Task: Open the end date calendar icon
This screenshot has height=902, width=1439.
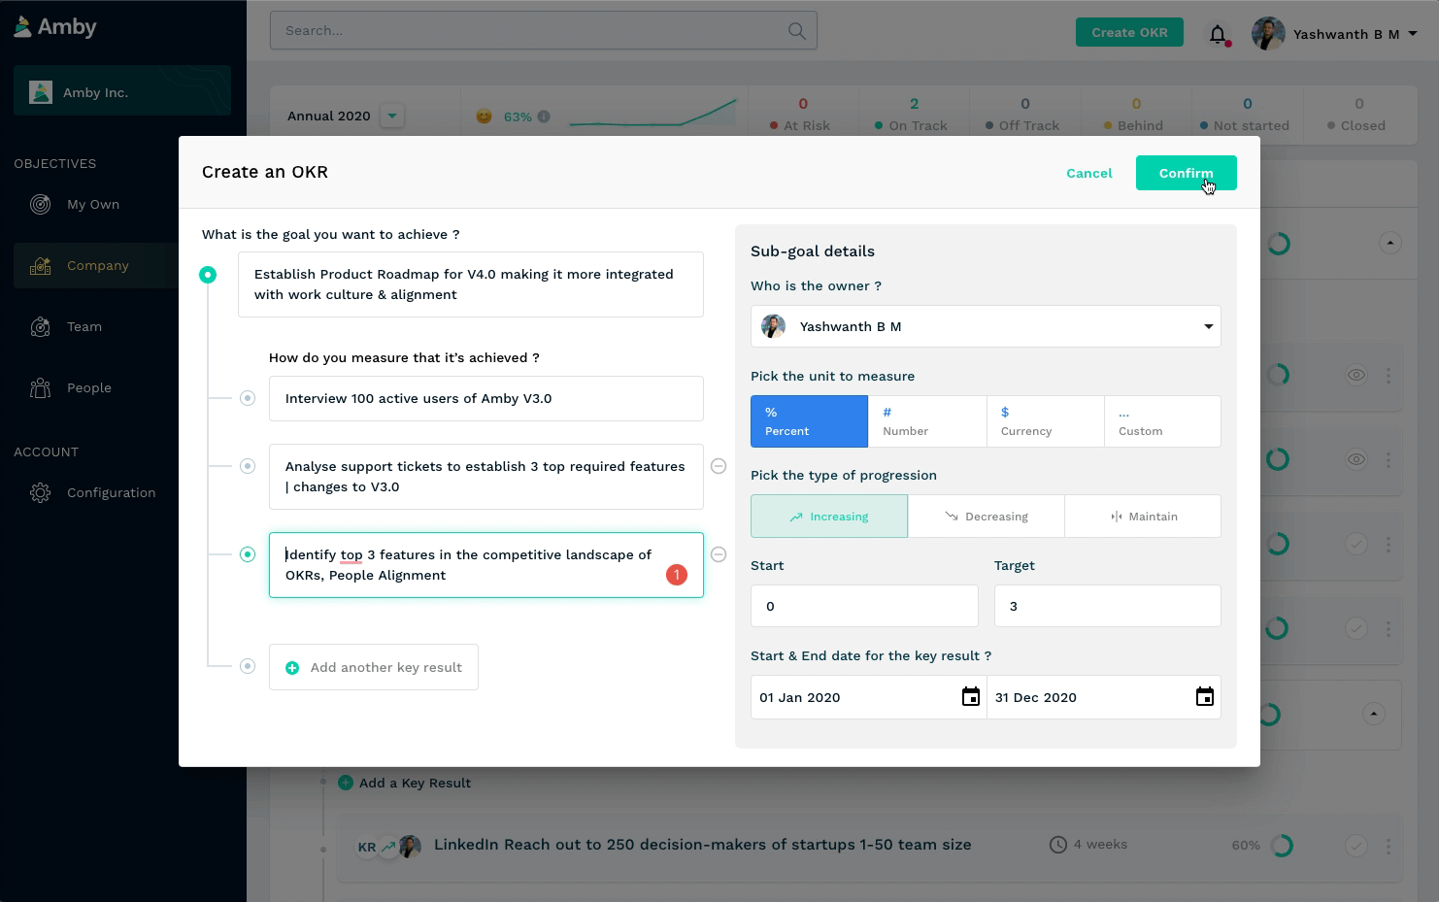Action: (x=1204, y=697)
